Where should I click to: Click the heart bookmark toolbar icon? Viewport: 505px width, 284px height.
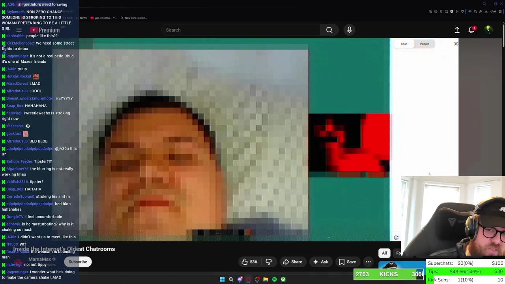pyautogui.click(x=462, y=11)
